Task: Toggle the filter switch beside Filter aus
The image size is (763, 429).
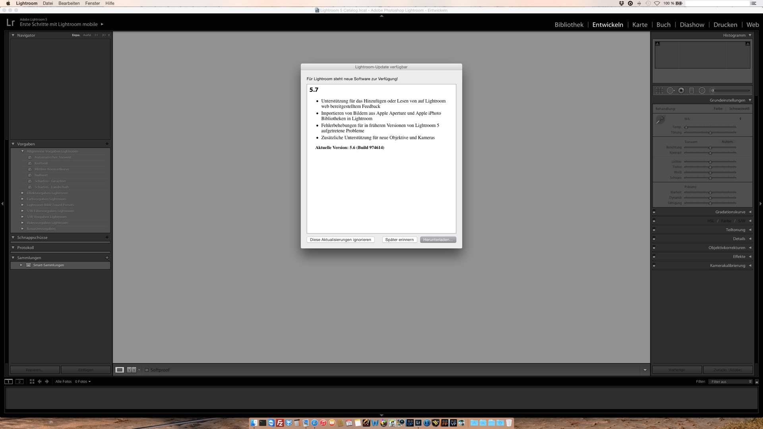Action: point(757,382)
